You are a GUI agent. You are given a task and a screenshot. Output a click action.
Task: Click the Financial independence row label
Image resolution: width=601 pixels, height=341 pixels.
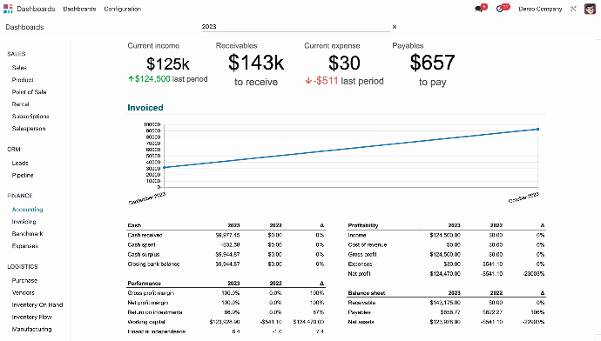pos(157,331)
